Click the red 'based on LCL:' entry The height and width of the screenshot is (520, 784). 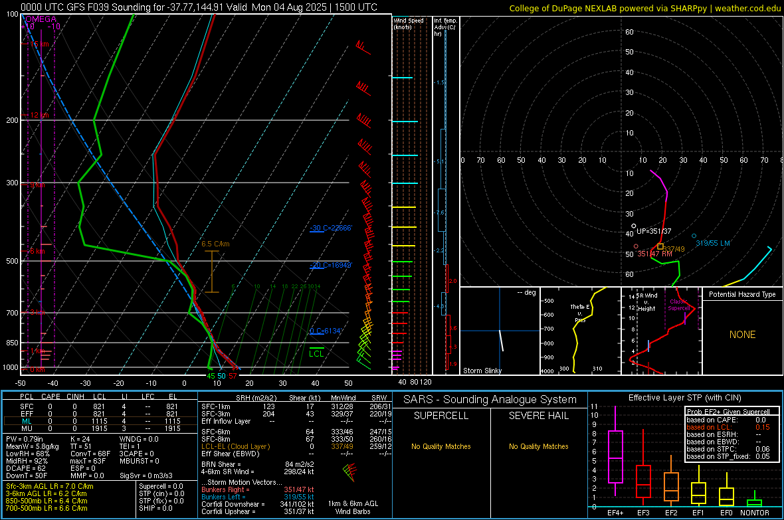[x=709, y=427]
